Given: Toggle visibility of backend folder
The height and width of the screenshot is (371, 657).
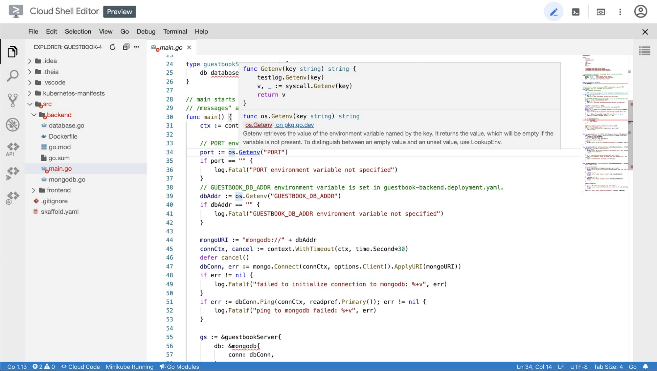Looking at the screenshot, I should pos(34,115).
